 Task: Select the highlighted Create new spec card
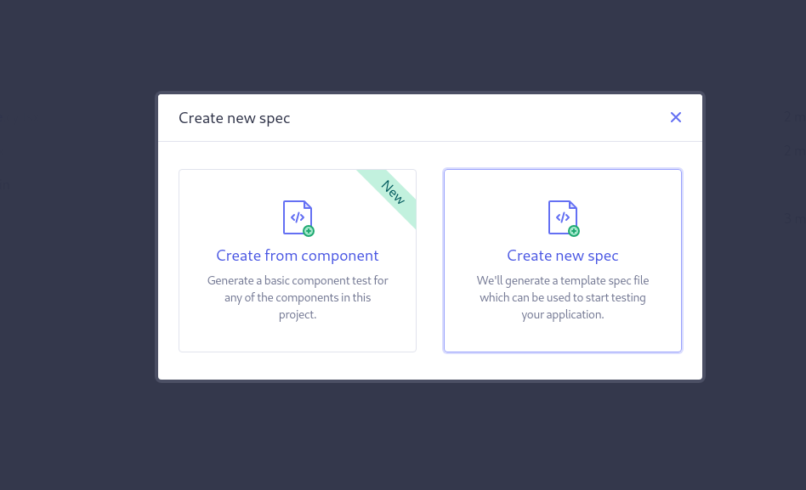[x=562, y=261]
